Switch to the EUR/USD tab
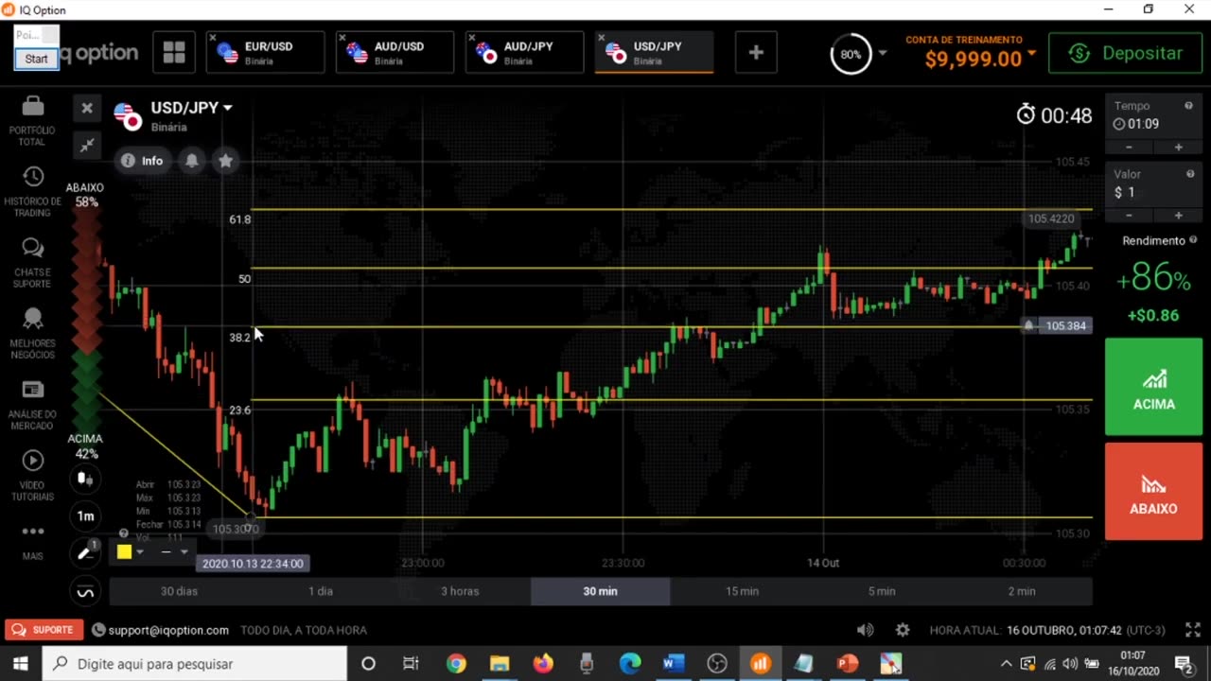The width and height of the screenshot is (1211, 681). pos(265,53)
